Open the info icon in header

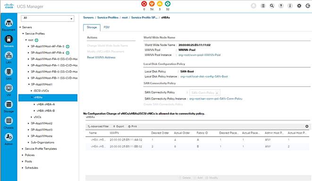[x=290, y=6]
